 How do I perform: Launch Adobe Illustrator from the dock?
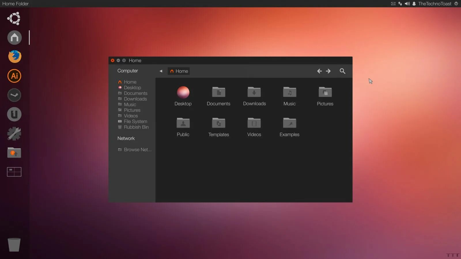[14, 76]
